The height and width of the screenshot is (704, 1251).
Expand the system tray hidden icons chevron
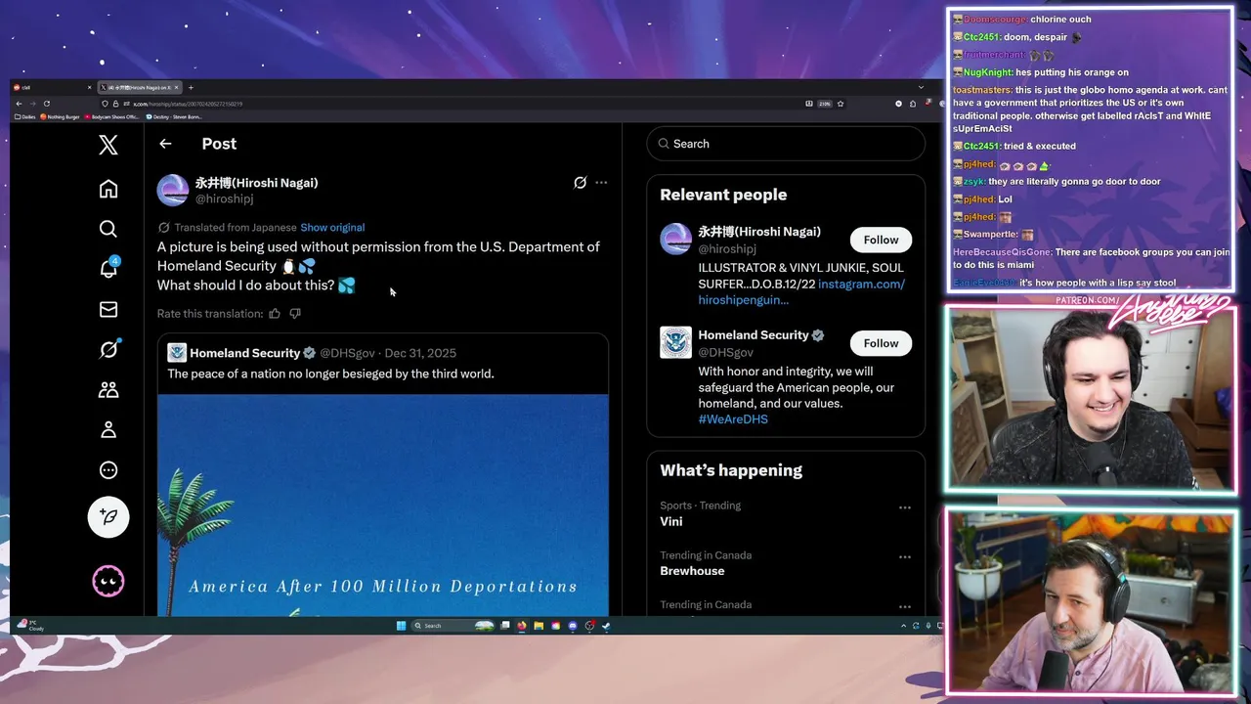point(903,626)
